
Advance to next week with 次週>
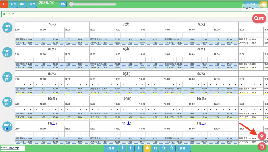[x=183, y=148]
